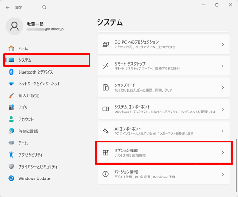Select アプリ in navigation
The image size is (238, 197).
pos(47,107)
